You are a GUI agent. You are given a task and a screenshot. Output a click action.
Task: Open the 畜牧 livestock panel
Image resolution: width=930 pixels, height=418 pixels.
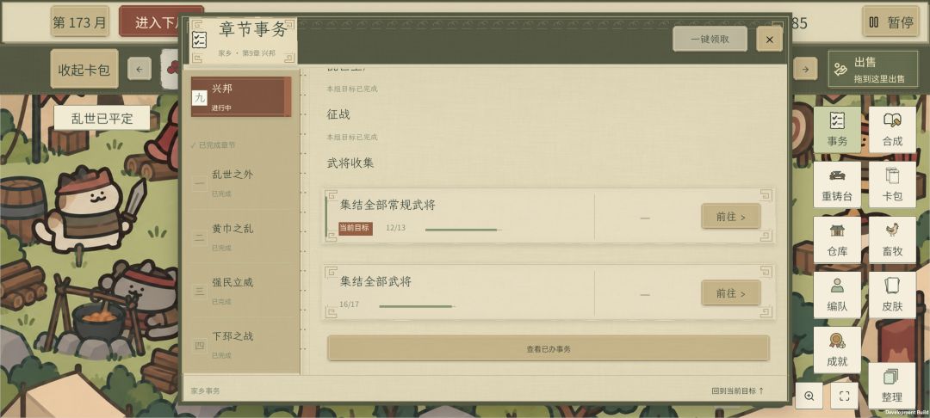(892, 239)
